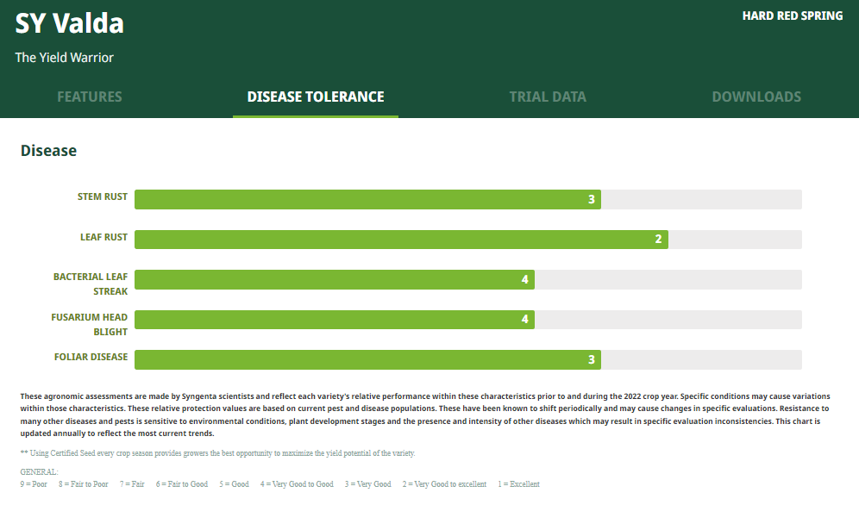
Task: Click the Fusarium Head Blight label
Action: (x=90, y=324)
